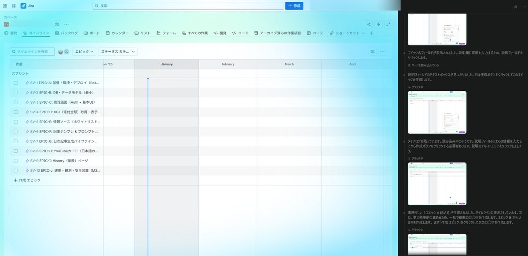The image size is (528, 256).
Task: Switch to the タイムライン tab
Action: point(36,33)
